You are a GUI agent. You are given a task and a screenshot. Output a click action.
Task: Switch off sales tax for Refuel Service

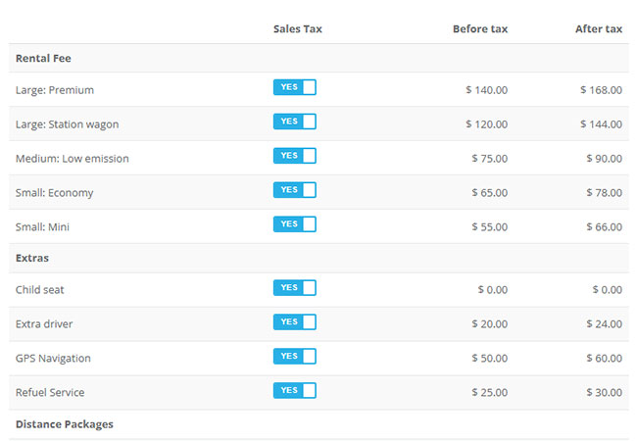coord(295,390)
